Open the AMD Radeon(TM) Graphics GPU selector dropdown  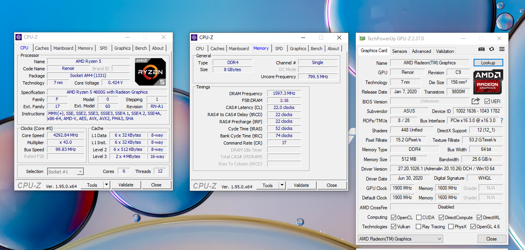(x=400, y=239)
